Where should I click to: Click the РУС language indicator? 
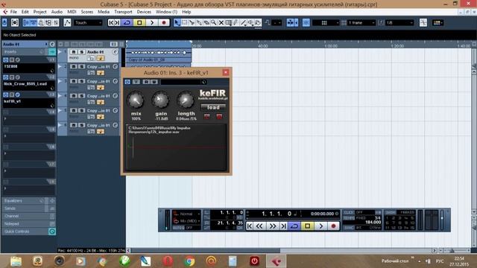click(x=440, y=261)
